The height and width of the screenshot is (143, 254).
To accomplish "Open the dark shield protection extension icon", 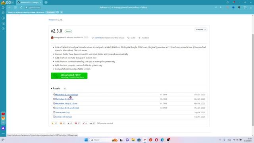I will pos(239,8).
